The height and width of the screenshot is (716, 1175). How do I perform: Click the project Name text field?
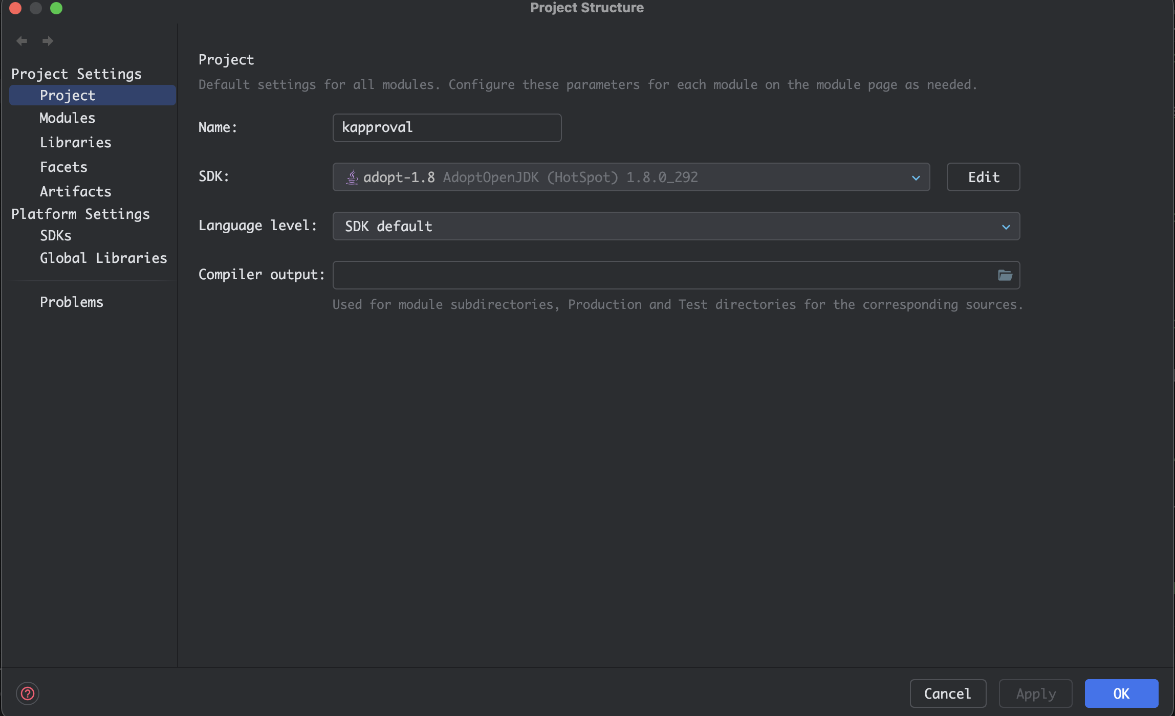click(446, 127)
